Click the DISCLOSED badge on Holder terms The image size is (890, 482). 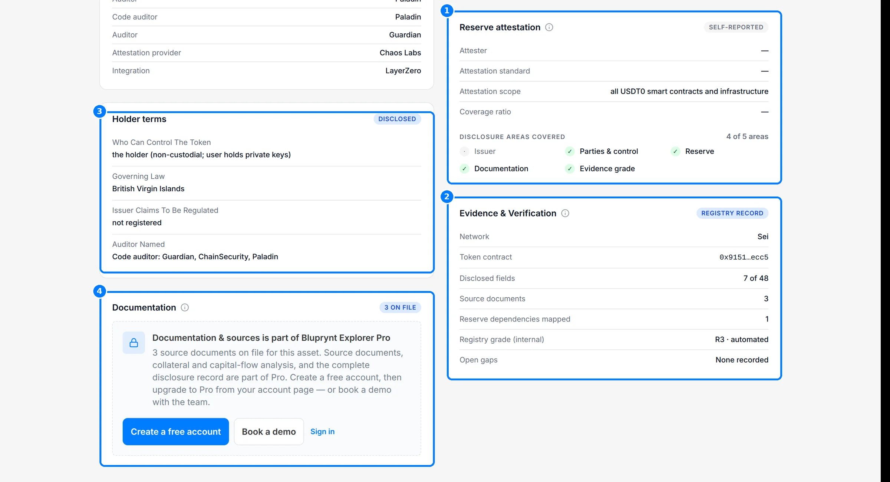397,119
